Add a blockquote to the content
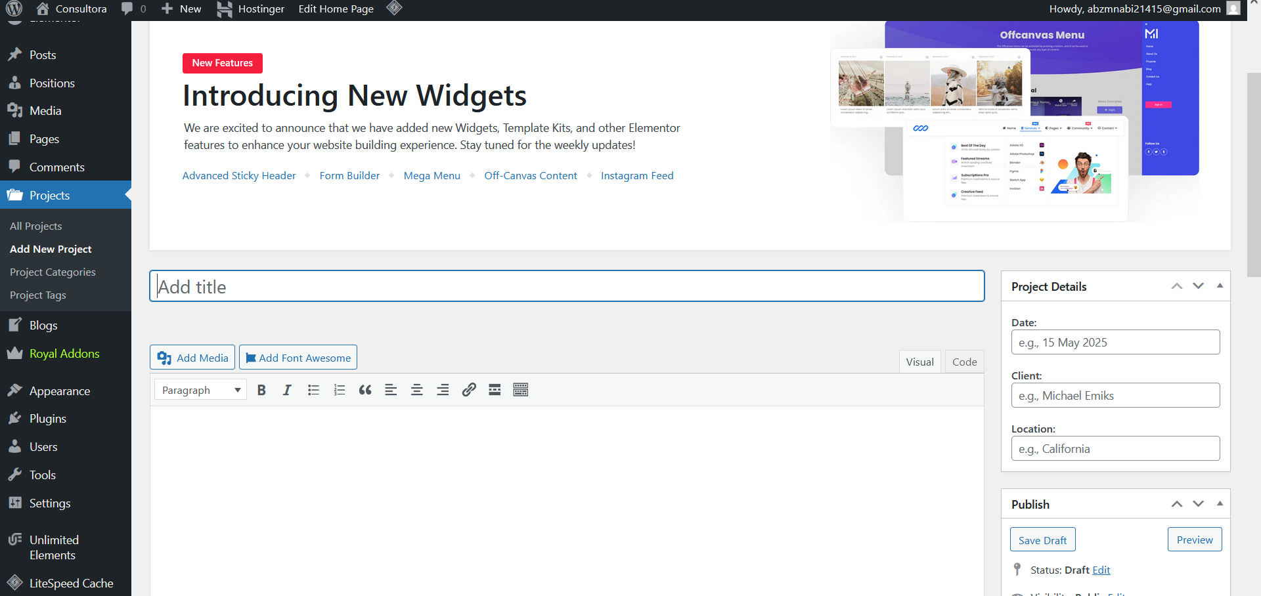The width and height of the screenshot is (1261, 596). click(365, 389)
